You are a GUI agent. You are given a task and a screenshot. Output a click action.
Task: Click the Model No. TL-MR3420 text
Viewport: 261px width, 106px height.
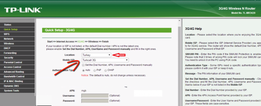243,13
